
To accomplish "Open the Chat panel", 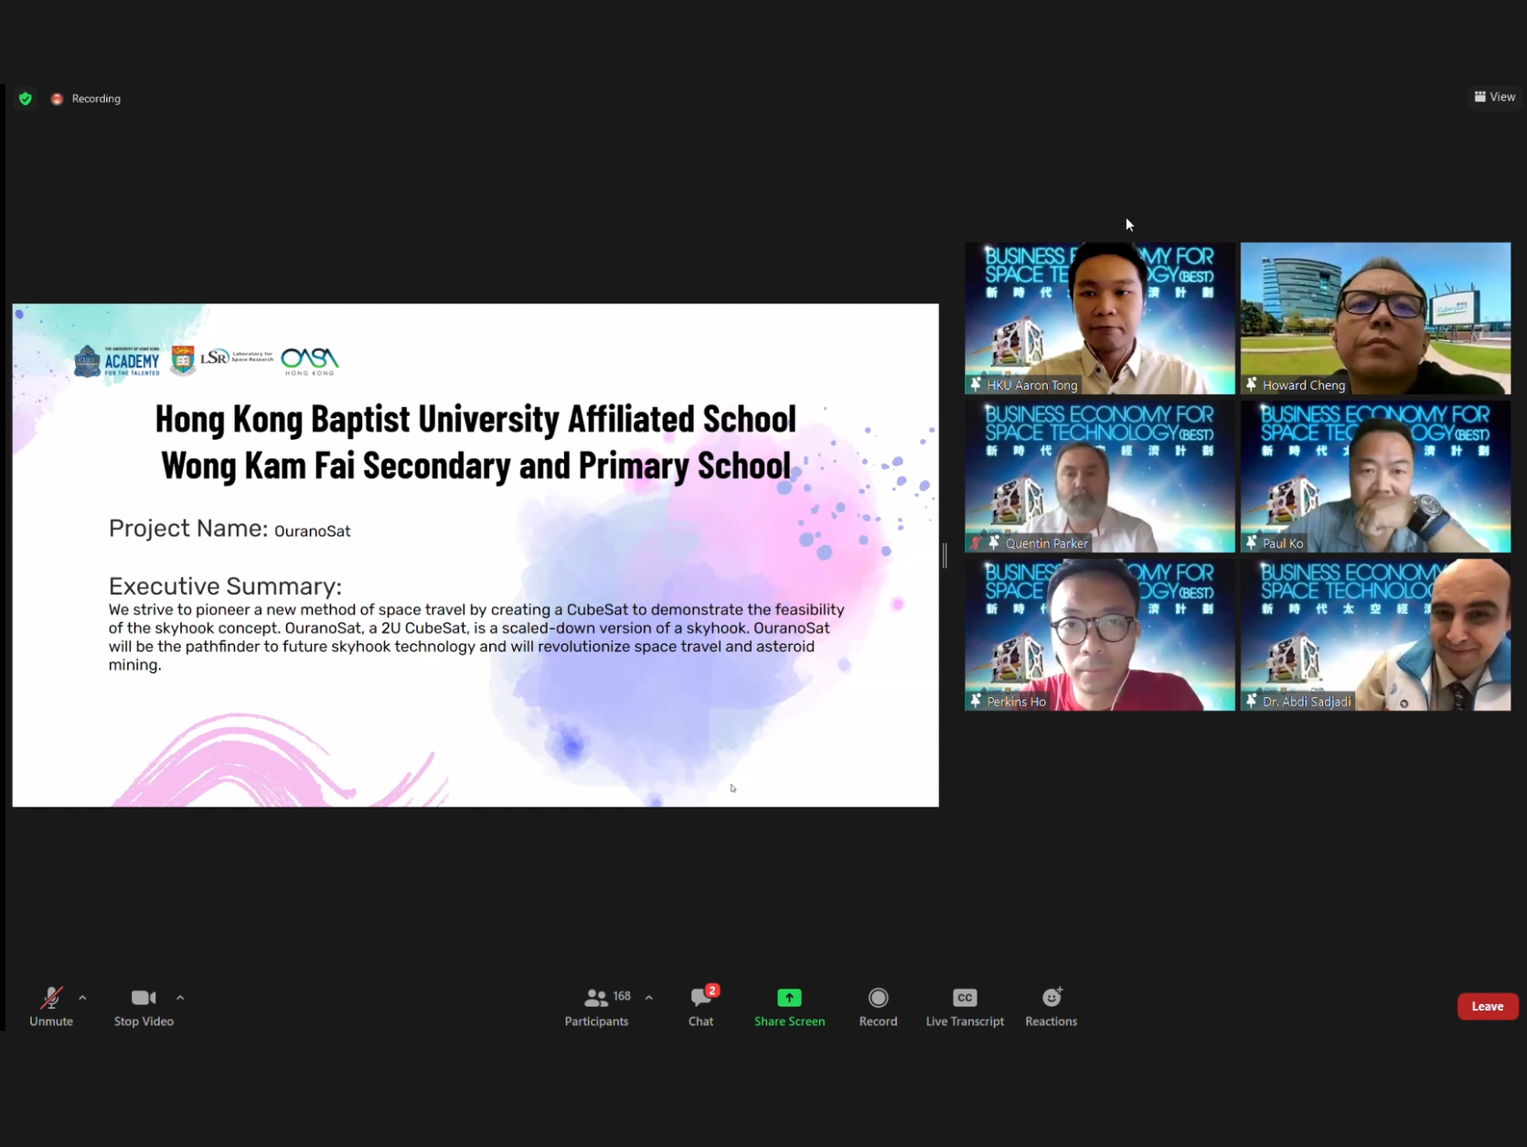I will 701,1006.
